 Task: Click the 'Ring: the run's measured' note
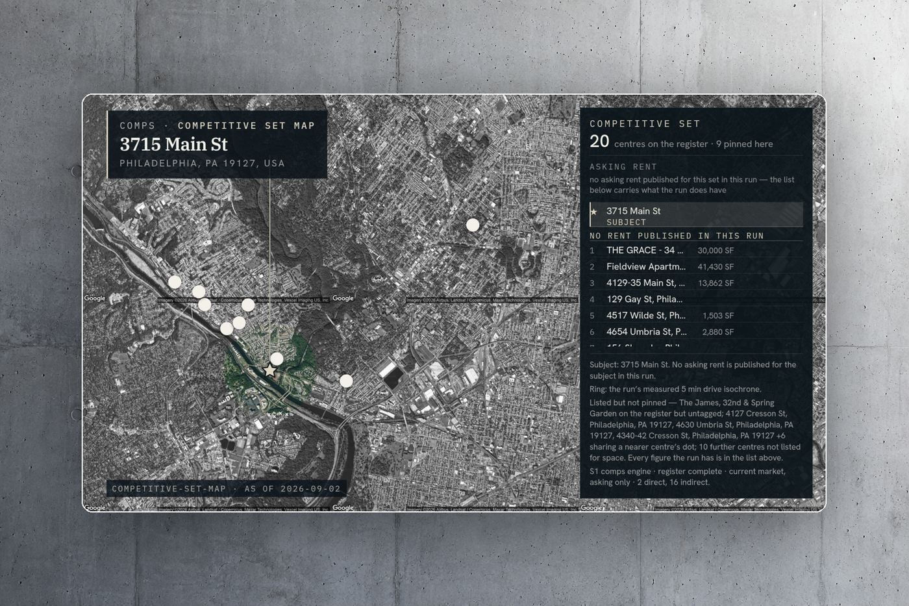(x=675, y=389)
